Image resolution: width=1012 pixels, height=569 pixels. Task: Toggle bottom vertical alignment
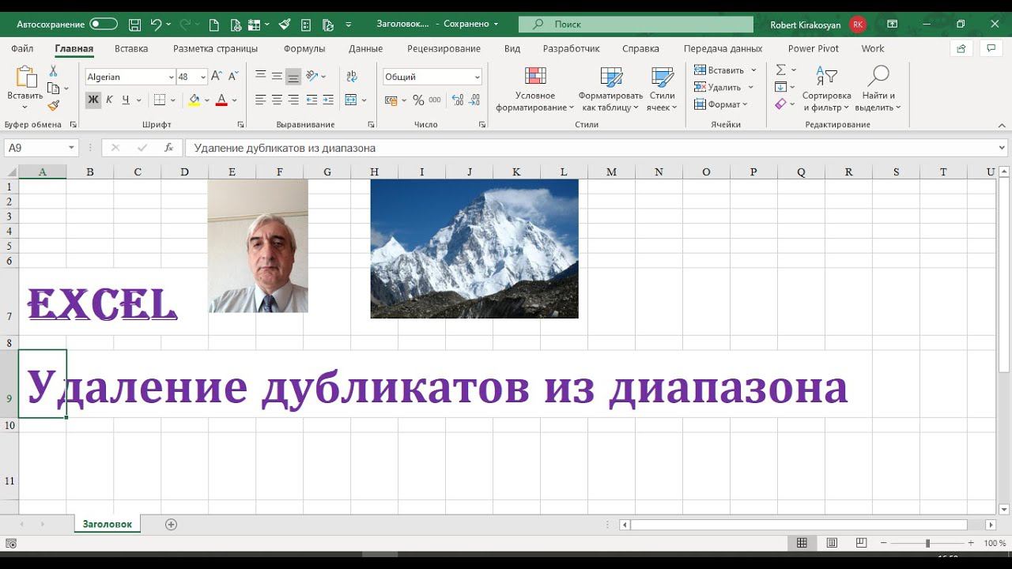point(293,76)
